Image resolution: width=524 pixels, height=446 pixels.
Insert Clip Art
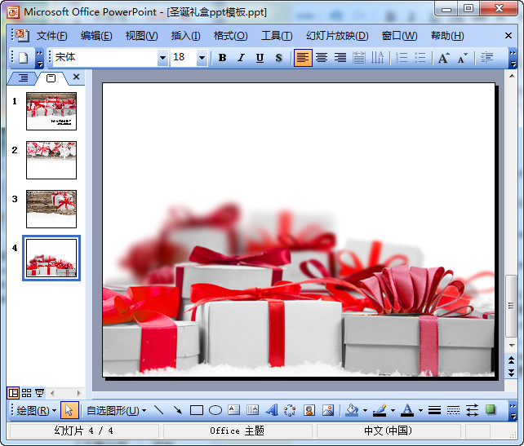309,410
